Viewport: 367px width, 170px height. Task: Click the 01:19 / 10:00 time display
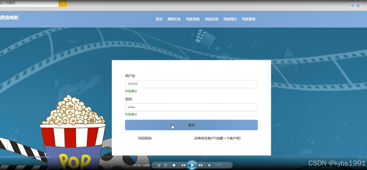click(141, 165)
